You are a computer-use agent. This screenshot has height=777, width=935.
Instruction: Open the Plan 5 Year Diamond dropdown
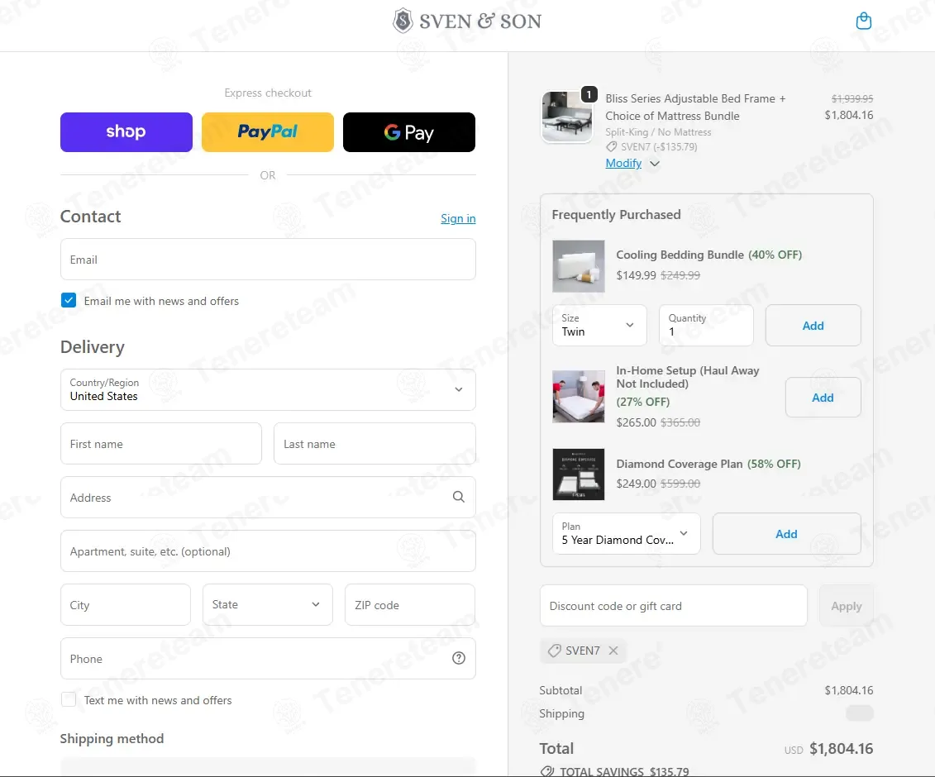[x=626, y=534]
